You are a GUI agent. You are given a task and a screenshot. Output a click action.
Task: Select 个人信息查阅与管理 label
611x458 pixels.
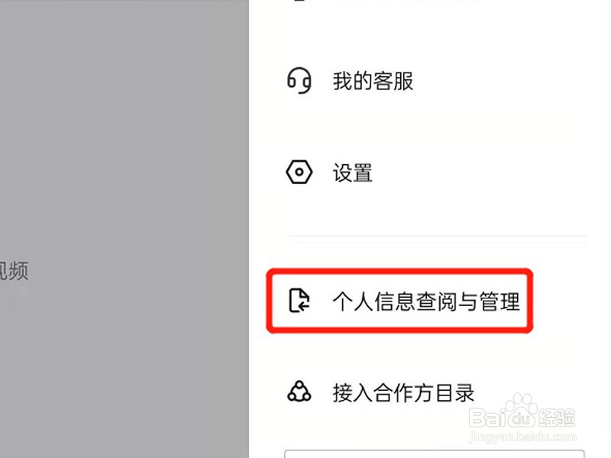[426, 302]
